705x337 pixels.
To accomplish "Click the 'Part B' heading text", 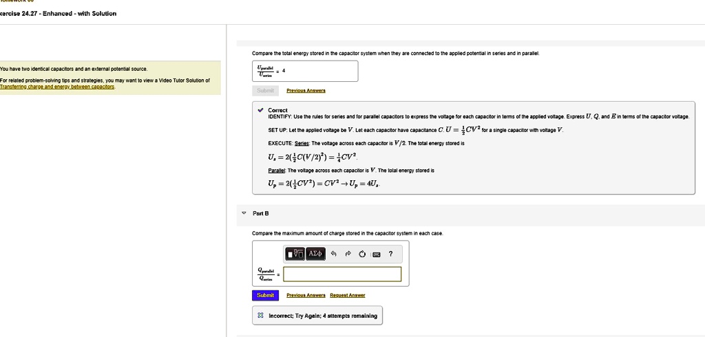I will (261, 213).
